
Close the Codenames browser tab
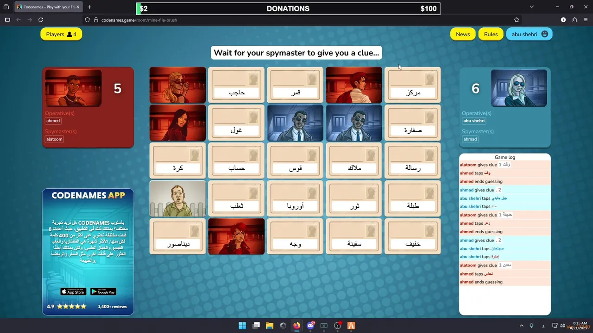coord(78,7)
